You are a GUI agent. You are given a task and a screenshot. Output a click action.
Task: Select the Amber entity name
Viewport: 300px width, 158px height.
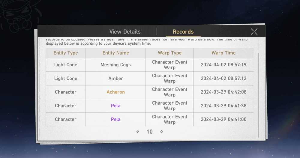click(x=116, y=79)
